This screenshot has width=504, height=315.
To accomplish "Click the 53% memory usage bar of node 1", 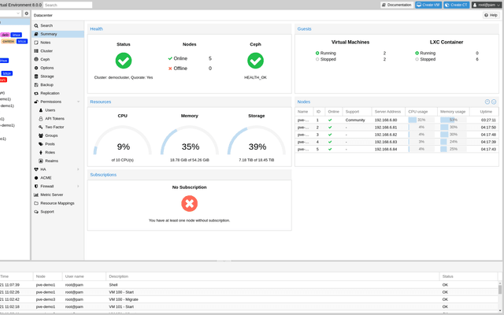I will click(x=454, y=120).
